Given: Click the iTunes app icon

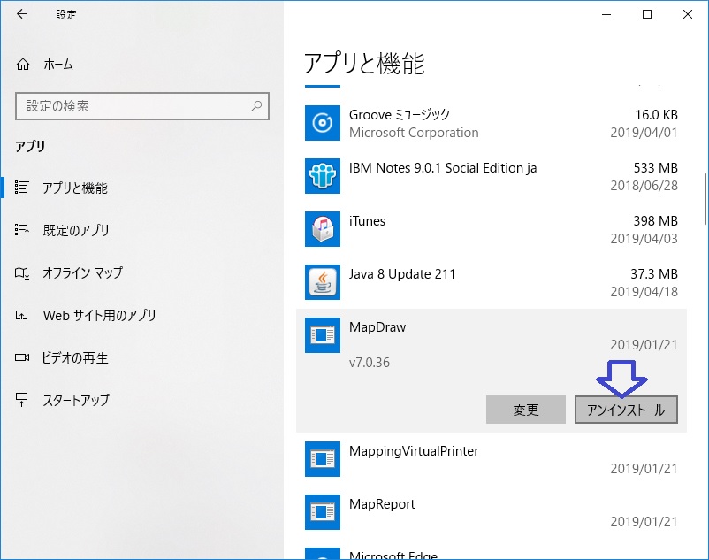Looking at the screenshot, I should (x=323, y=229).
